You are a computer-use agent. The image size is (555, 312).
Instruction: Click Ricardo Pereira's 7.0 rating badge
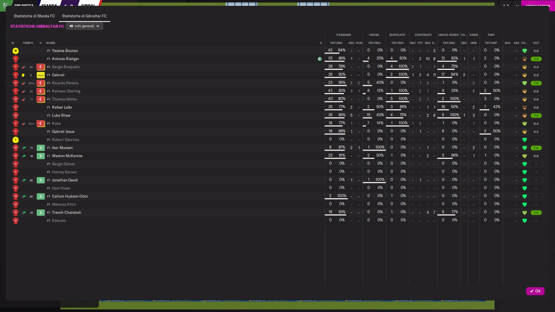click(x=536, y=83)
